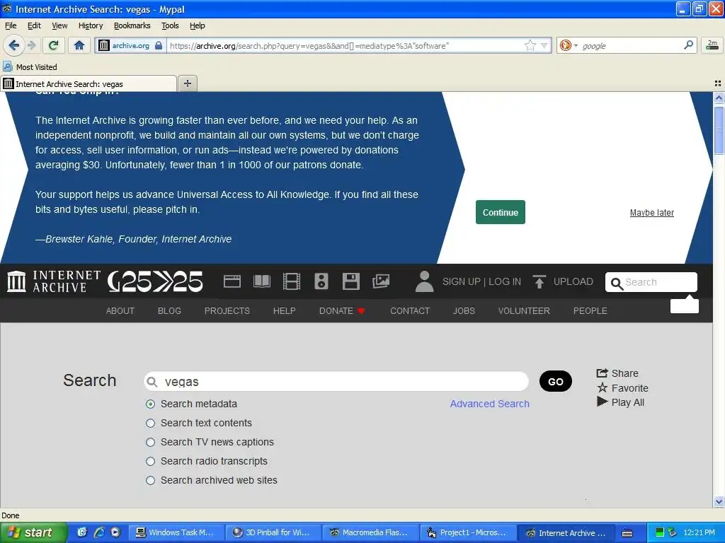Screen dimensions: 725x543
Task: Add to favorites with Favorite star
Action: (x=622, y=388)
